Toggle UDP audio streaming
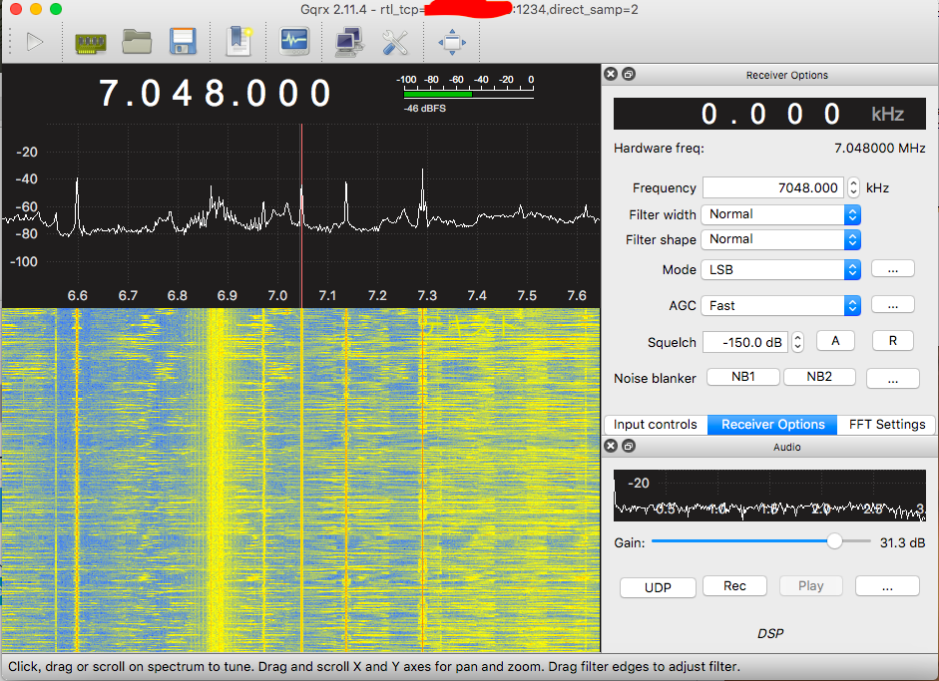 pyautogui.click(x=658, y=587)
